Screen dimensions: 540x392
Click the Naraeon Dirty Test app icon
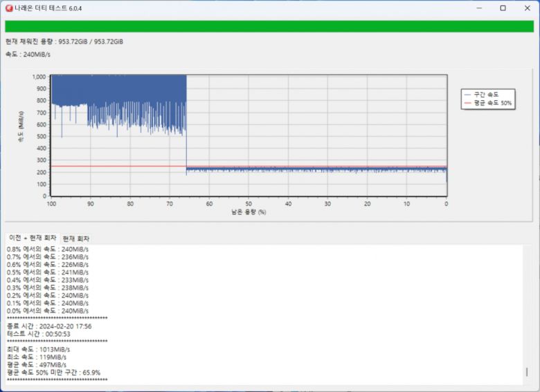point(8,8)
